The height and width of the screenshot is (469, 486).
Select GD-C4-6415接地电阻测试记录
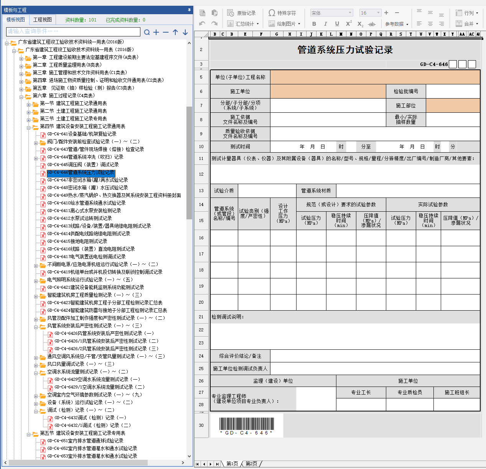pos(77,241)
